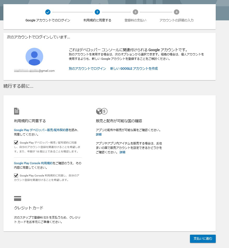Click the step 4 circle in progress bar
The width and height of the screenshot is (229, 248).
pyautogui.click(x=176, y=12)
